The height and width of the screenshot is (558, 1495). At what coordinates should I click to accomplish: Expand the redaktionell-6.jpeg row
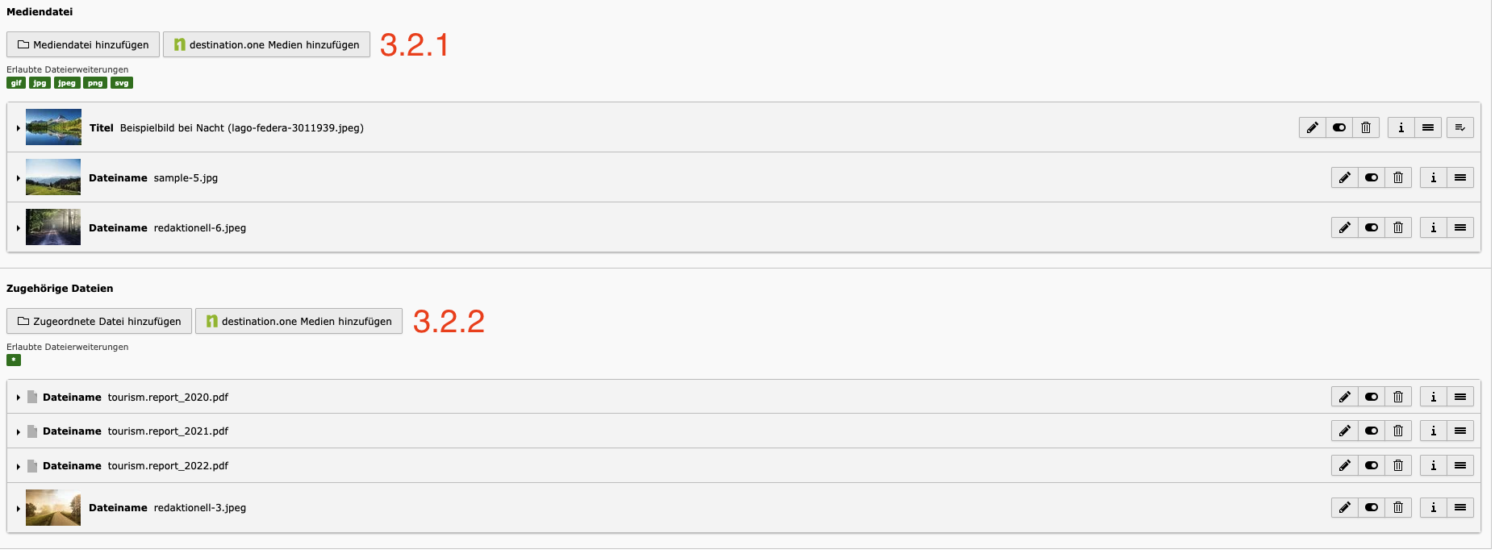pyautogui.click(x=18, y=228)
